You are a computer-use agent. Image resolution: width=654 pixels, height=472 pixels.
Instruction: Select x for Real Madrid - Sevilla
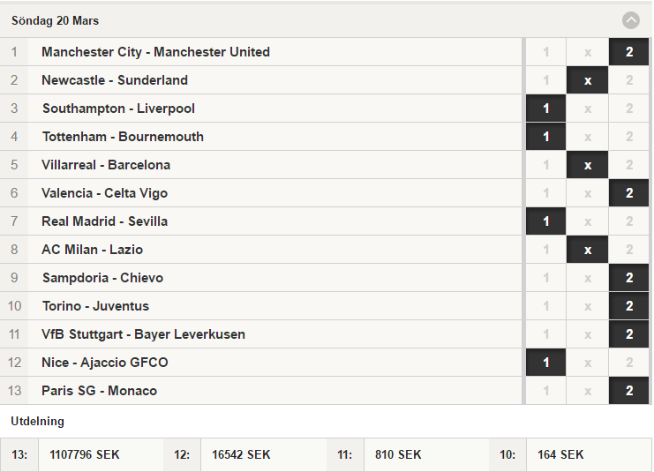[588, 221]
